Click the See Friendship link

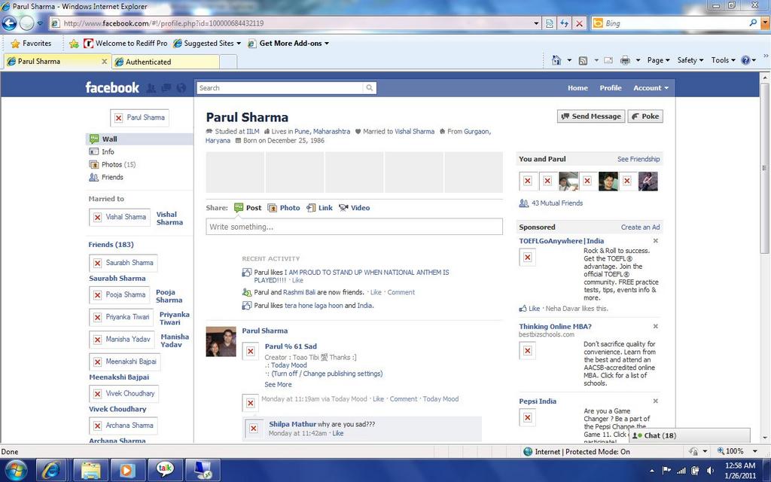[x=638, y=159]
